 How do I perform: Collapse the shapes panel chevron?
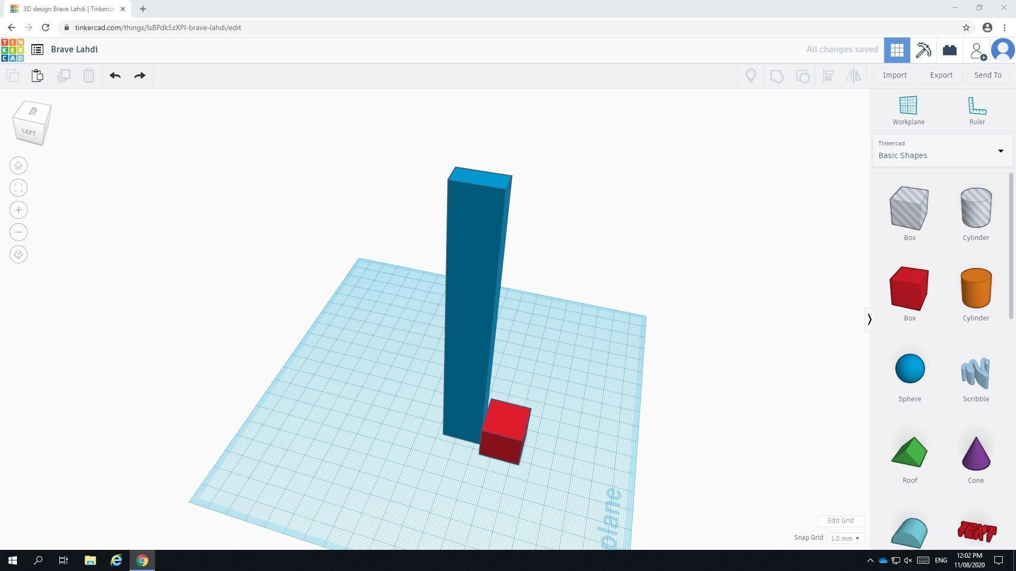[x=869, y=319]
